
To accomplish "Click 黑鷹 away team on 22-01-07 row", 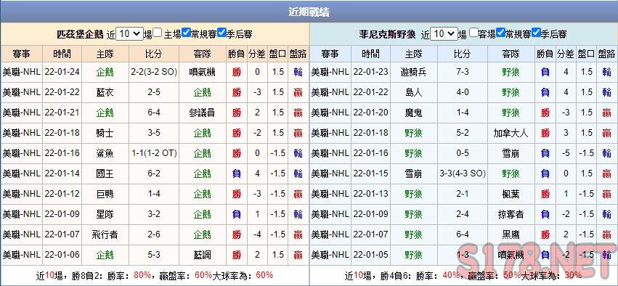I will tap(511, 234).
